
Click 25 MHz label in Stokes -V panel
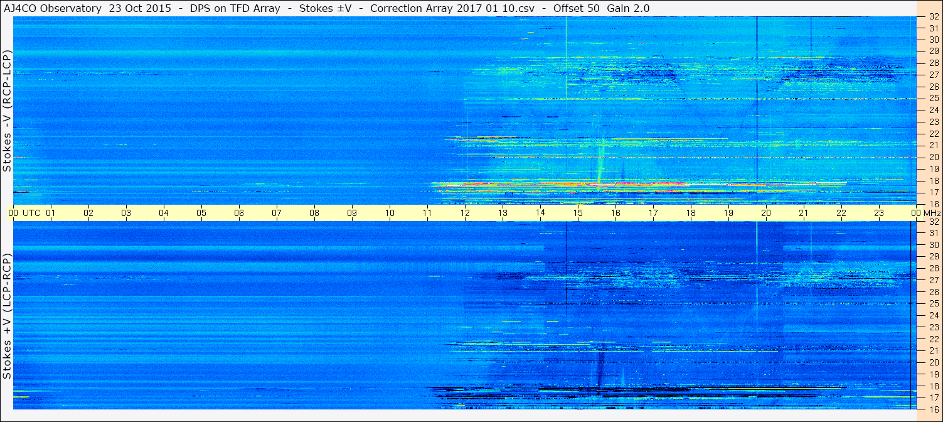934,98
